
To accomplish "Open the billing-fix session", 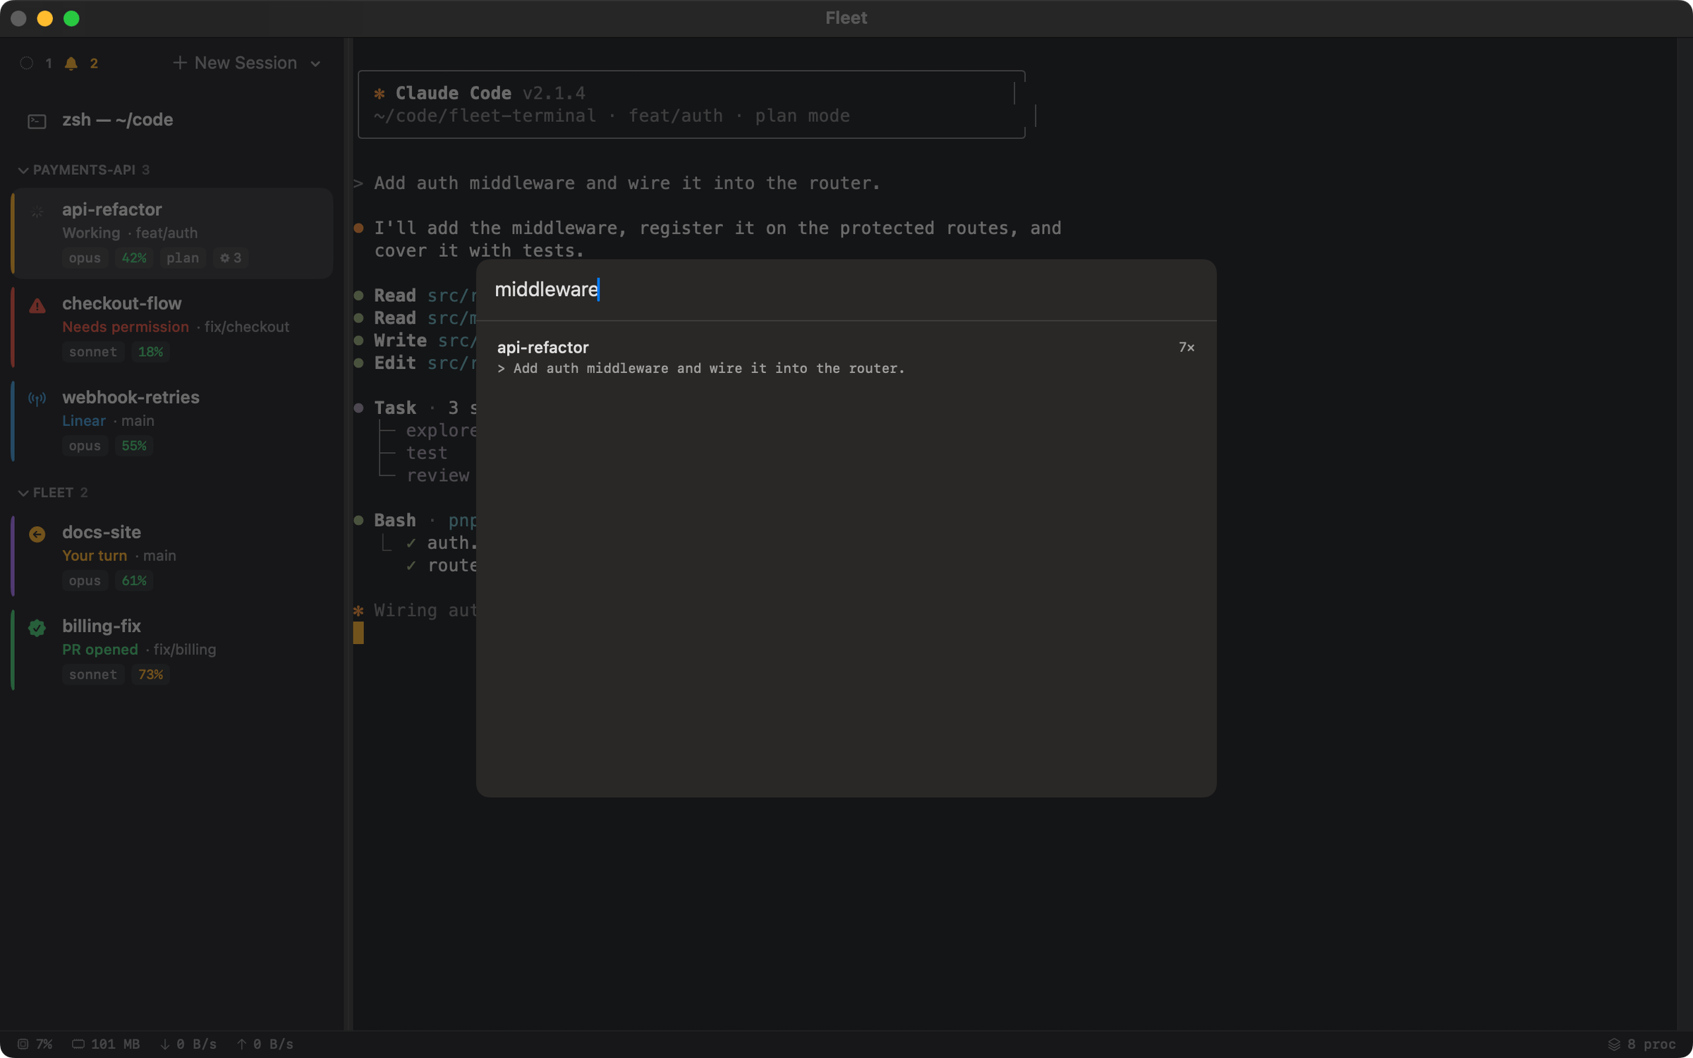I will (x=172, y=650).
